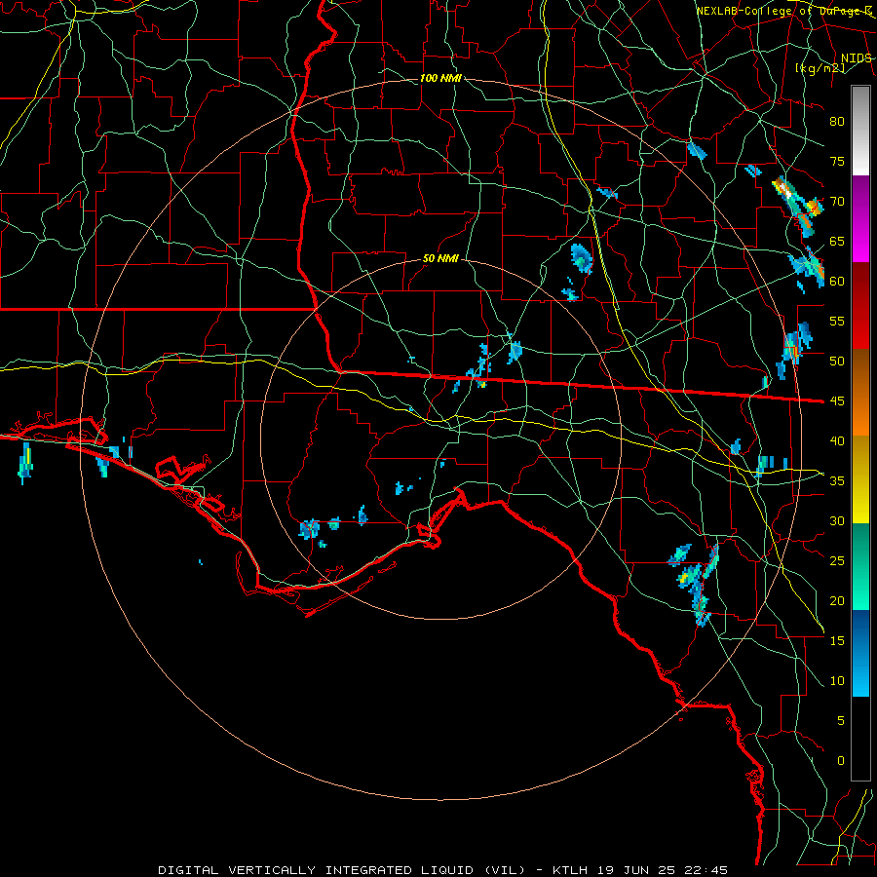The width and height of the screenshot is (877, 877).
Task: Click the legend value 0
Action: tap(840, 761)
